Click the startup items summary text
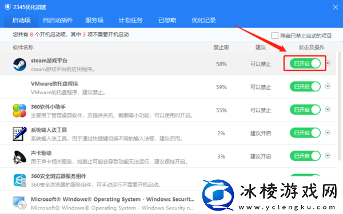This screenshot has width=343, height=214. coord(71,34)
